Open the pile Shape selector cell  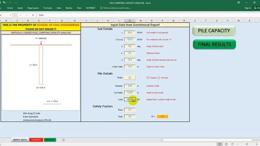pyautogui.click(x=130, y=77)
